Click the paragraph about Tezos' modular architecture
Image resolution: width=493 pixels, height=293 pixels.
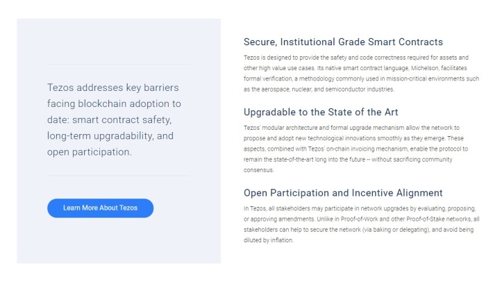point(356,149)
